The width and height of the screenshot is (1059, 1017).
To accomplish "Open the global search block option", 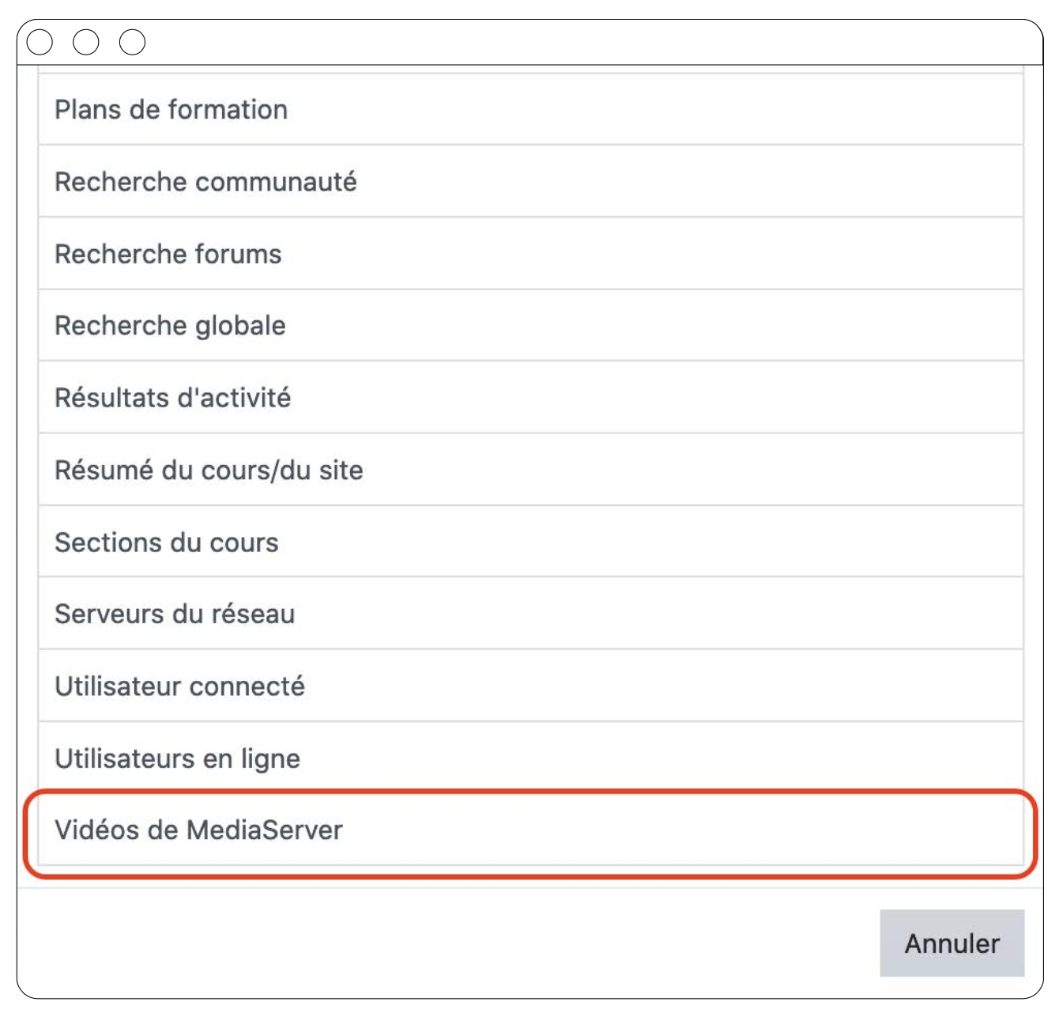I will tap(170, 326).
